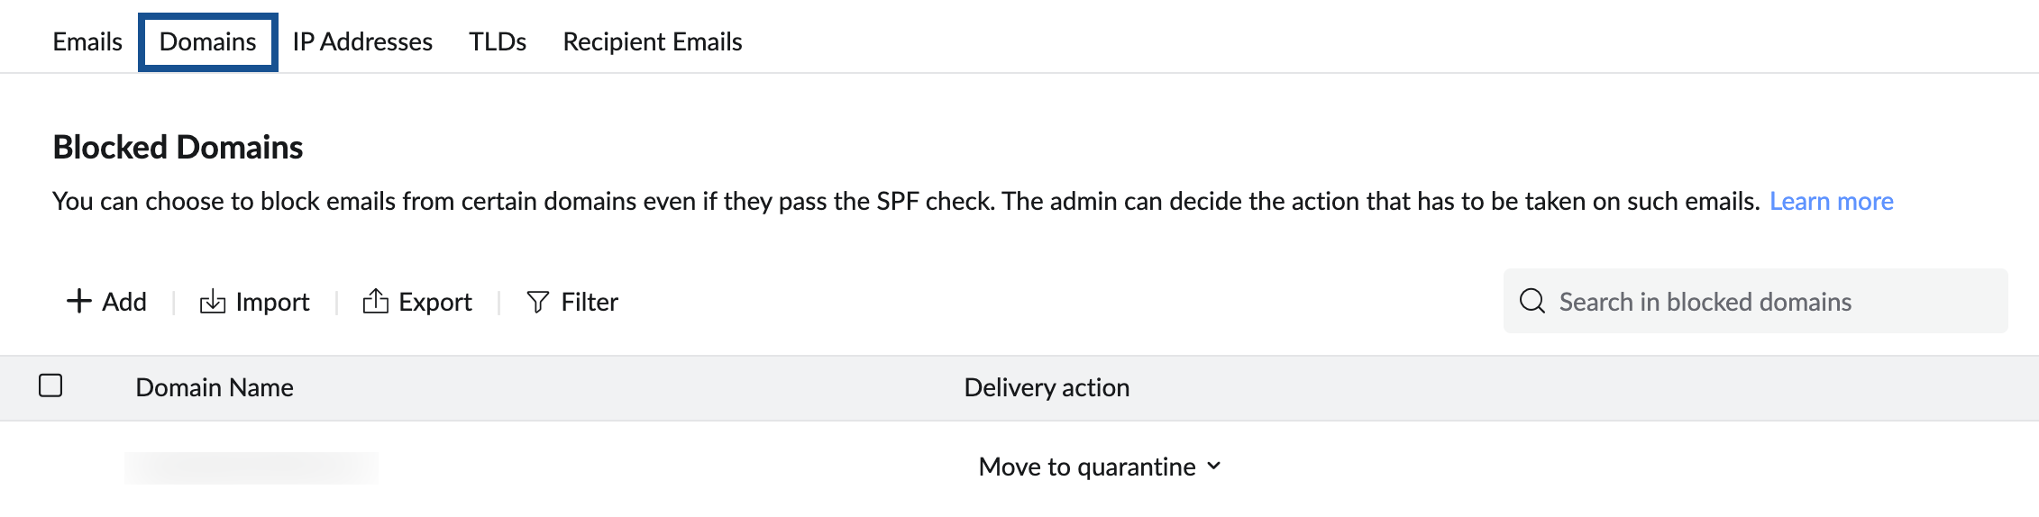Click the Import tray arrow icon
Viewport: 2039px width, 517px height.
pyautogui.click(x=213, y=301)
